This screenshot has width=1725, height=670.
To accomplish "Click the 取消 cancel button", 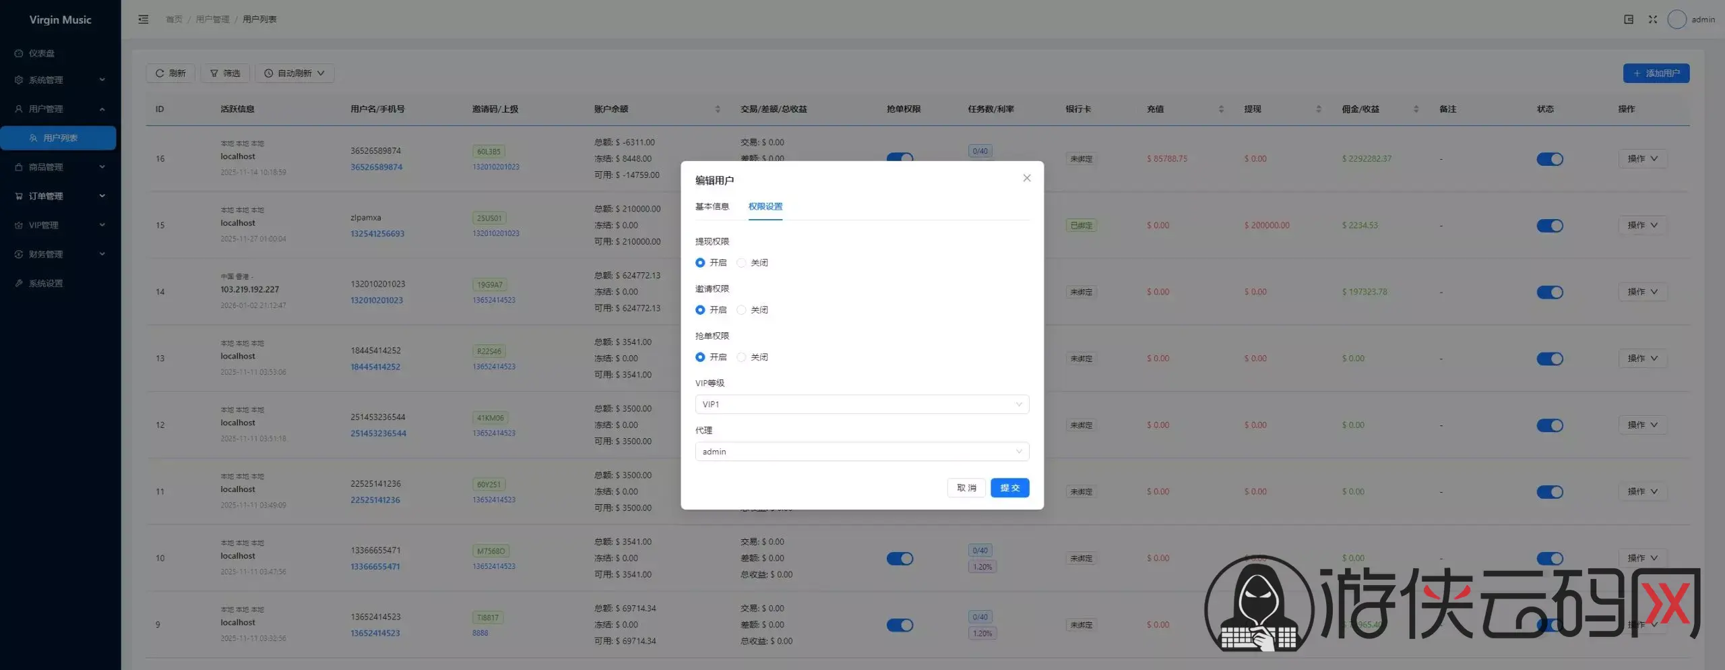I will click(966, 488).
